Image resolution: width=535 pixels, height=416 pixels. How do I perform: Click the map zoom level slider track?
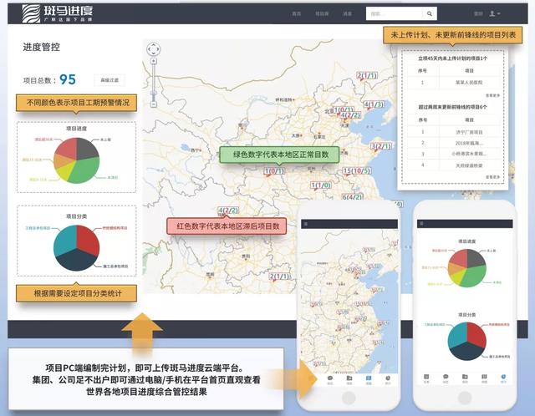[154, 82]
